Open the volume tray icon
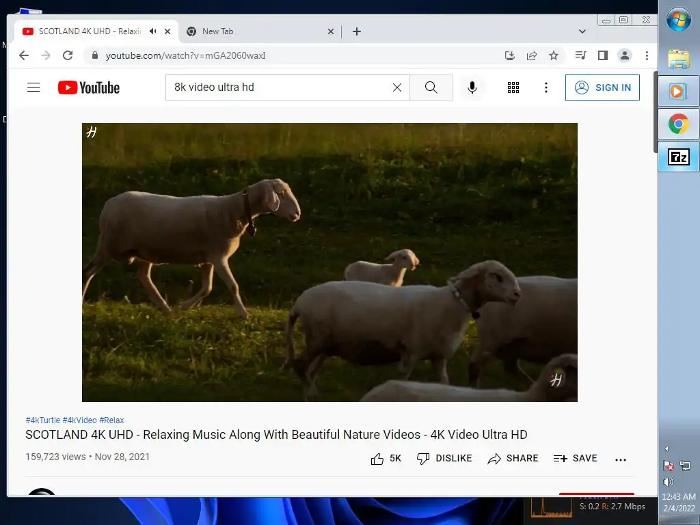 coord(669,481)
